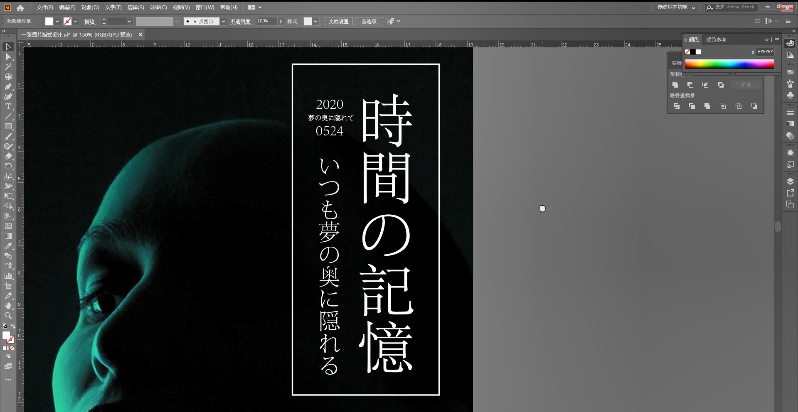Select the Selection tool arrow
The width and height of the screenshot is (798, 412).
click(x=8, y=47)
